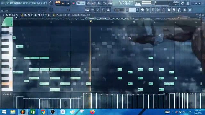Click the pause playback button
Viewport: 205px width, 115px height.
[63, 4]
